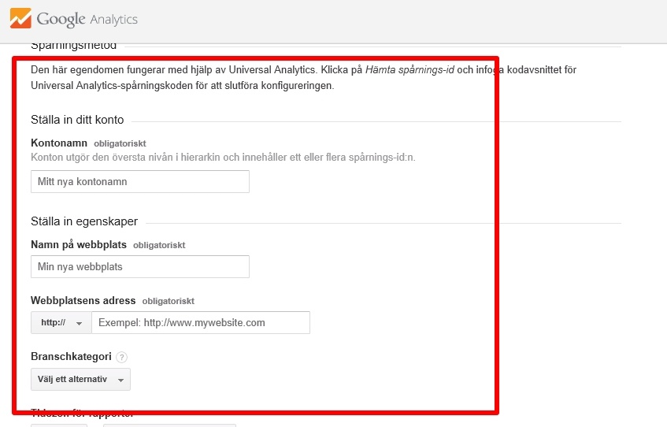The width and height of the screenshot is (667, 427).
Task: Focus the Kontonamn input field
Action: 140,182
